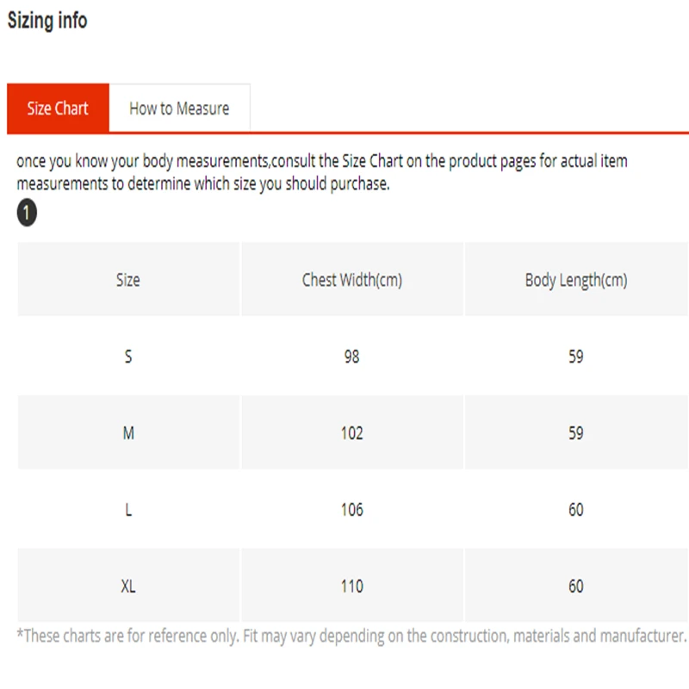Click the charts reference disclaimer text
Screen dimensions: 689x689
click(x=351, y=636)
